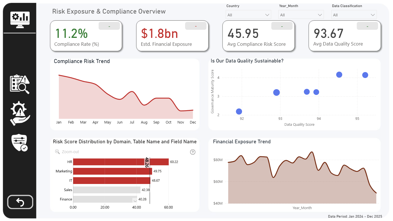The height and width of the screenshot is (221, 393).
Task: Expand the Data Classification filter dropdown
Action: point(354,15)
